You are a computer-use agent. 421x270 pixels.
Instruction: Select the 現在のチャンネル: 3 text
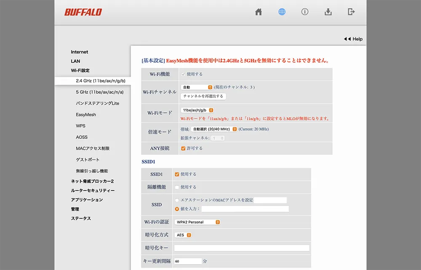click(x=234, y=87)
